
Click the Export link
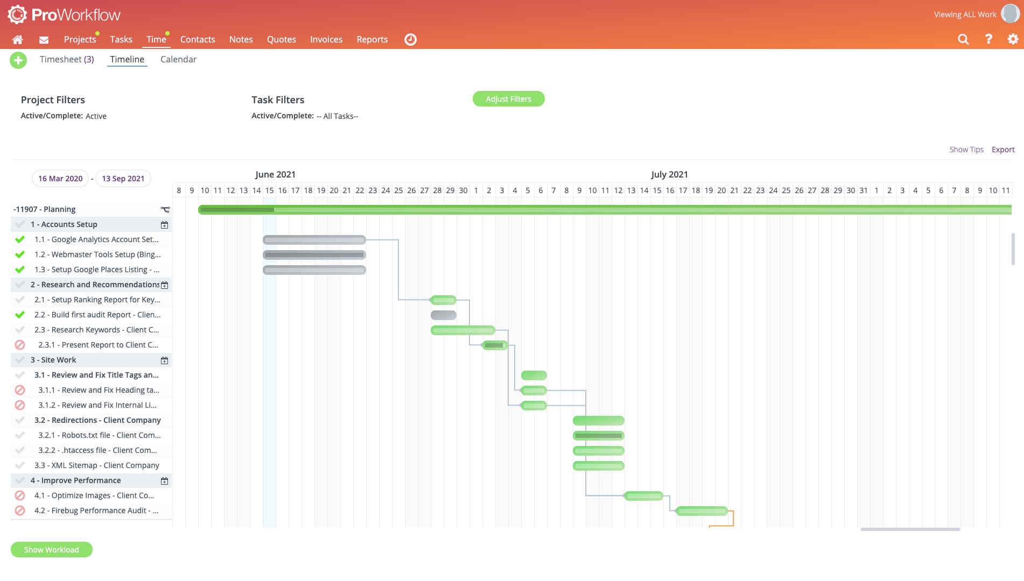click(x=1003, y=150)
